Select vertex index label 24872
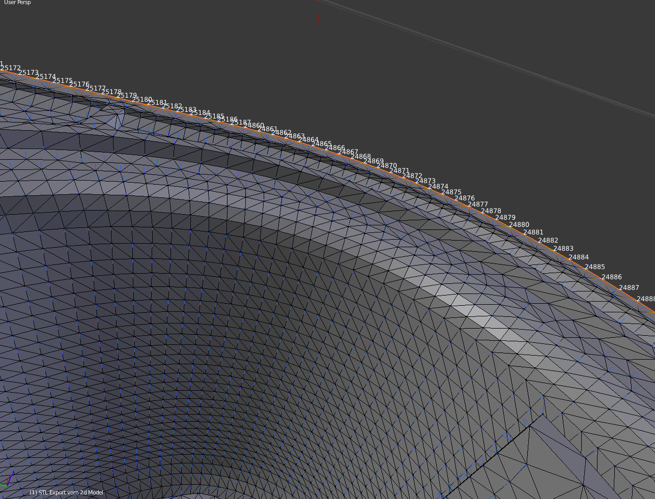The width and height of the screenshot is (655, 499). pos(412,176)
